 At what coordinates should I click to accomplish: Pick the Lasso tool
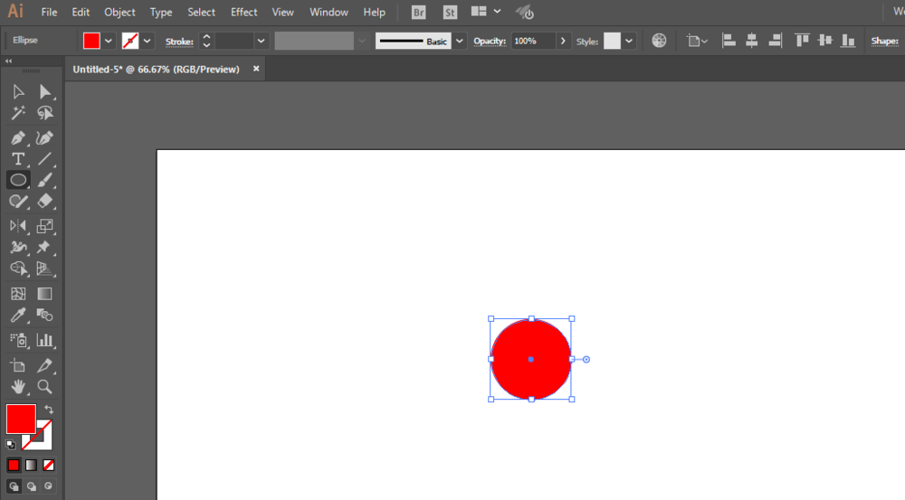[44, 113]
